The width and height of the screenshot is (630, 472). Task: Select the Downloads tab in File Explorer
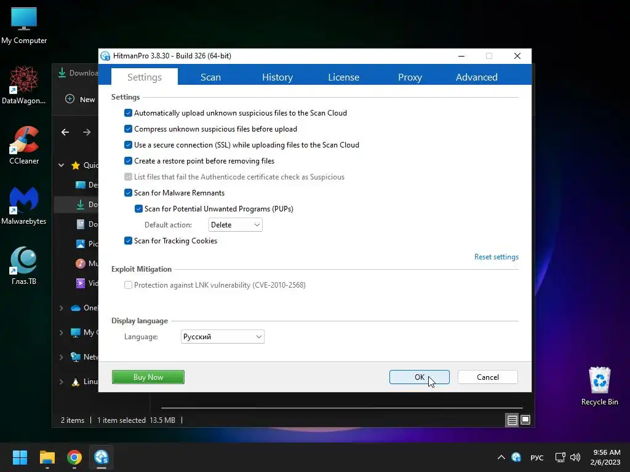(x=78, y=73)
